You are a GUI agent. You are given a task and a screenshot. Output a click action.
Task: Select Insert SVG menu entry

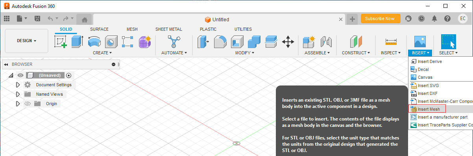[428, 85]
